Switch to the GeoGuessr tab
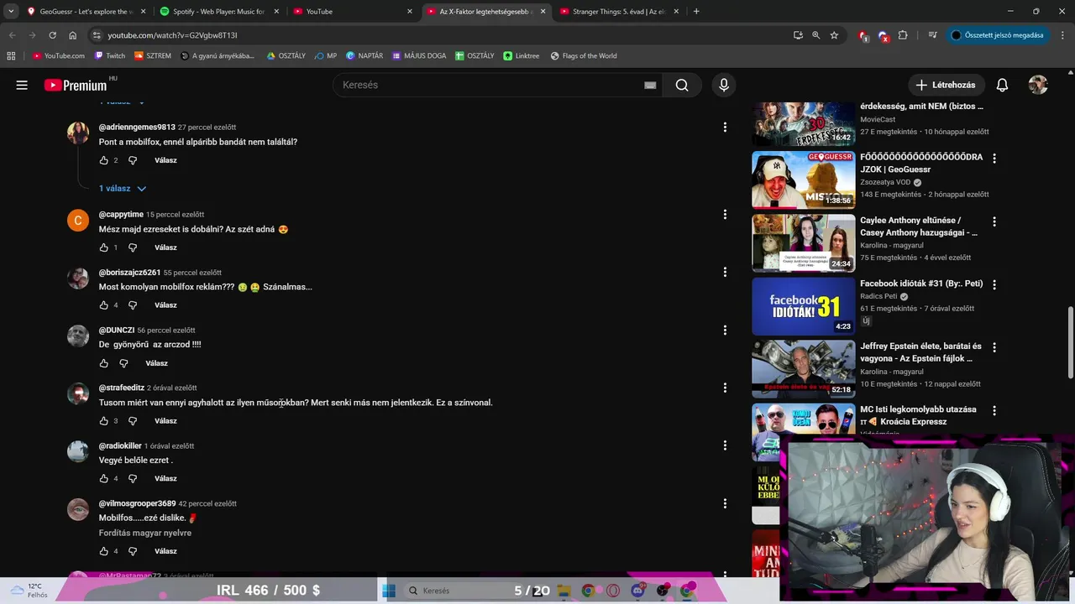Screen dimensions: 1075x604 click(86, 12)
